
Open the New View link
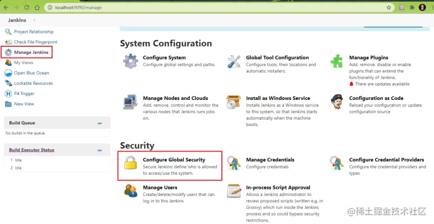[x=24, y=104]
